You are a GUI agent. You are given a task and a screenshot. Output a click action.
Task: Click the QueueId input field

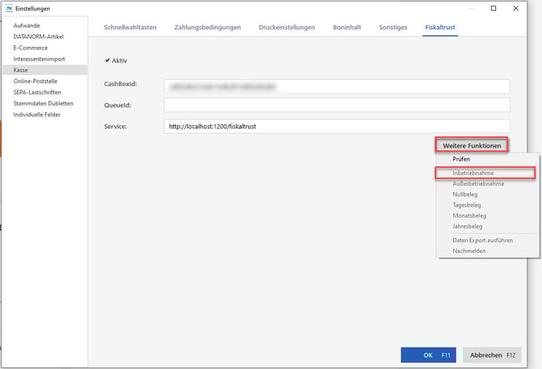pos(337,105)
